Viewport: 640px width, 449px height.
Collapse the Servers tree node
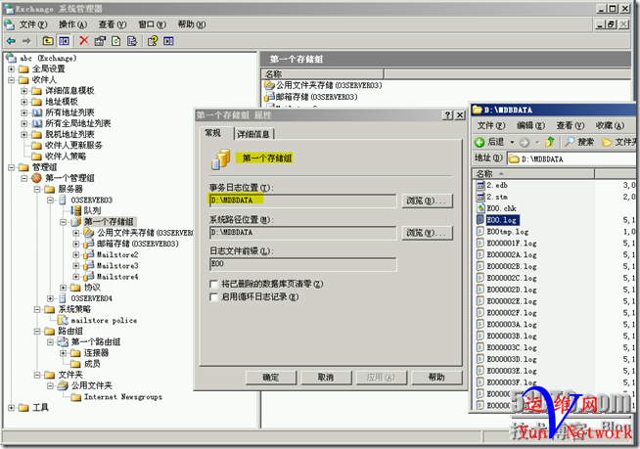pyautogui.click(x=37, y=189)
